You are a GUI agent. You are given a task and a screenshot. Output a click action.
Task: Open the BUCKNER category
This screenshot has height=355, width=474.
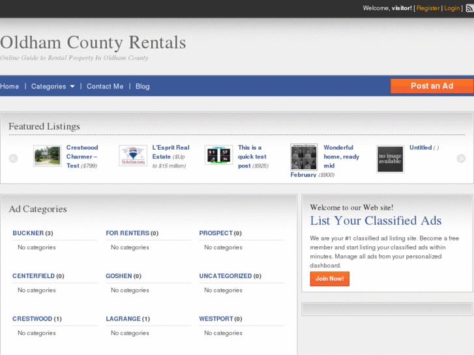(28, 233)
